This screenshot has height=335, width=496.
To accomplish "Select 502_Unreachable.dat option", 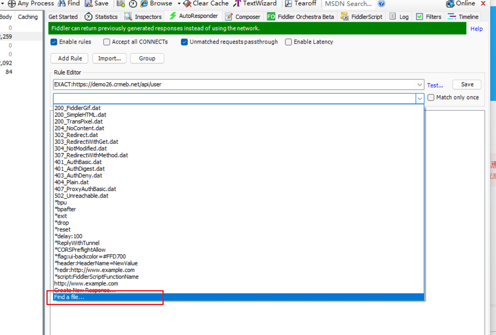I will click(x=239, y=196).
